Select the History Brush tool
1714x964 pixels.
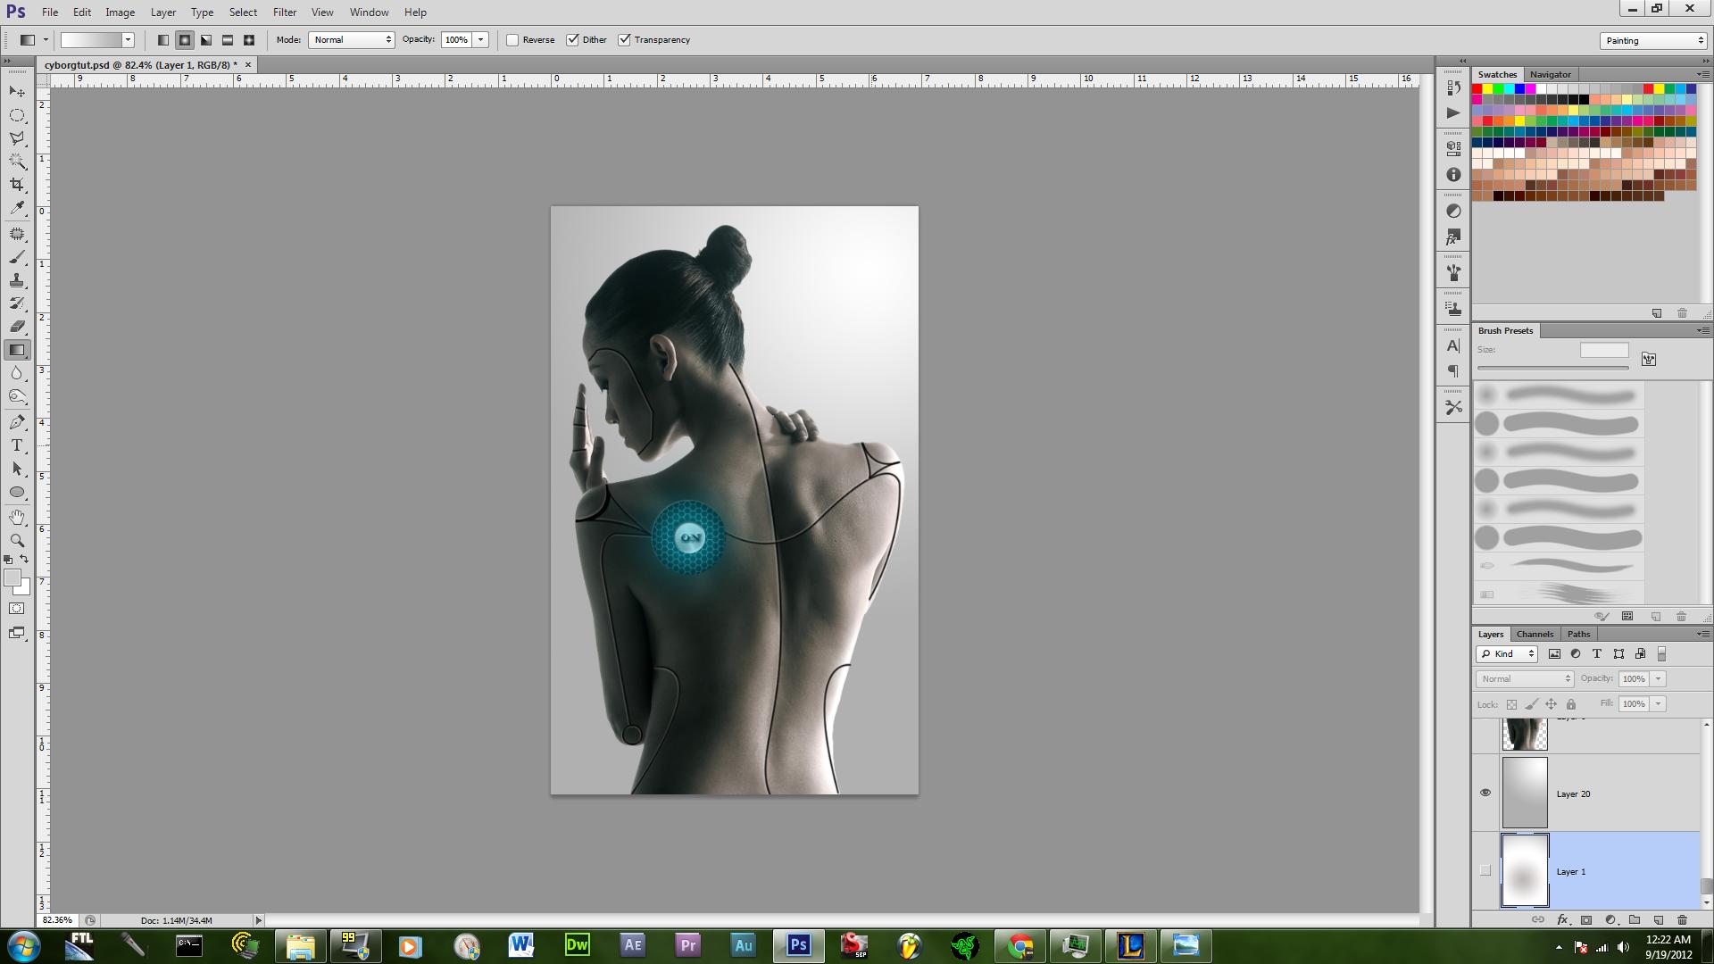(x=17, y=303)
